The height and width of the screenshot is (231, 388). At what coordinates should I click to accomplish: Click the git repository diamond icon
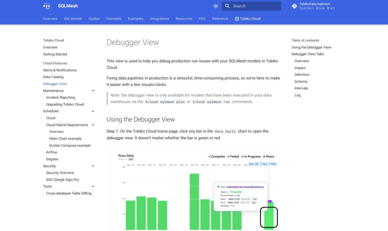coord(294,6)
